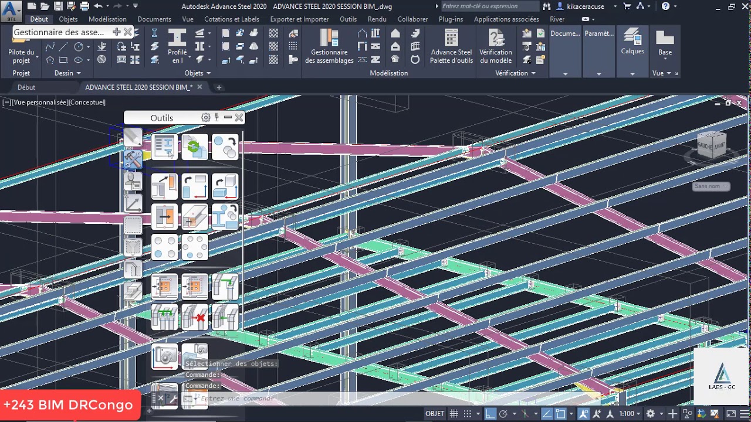
Task: Click the green refresh update icon in Outils
Action: [x=195, y=147]
